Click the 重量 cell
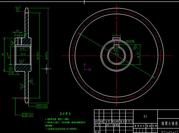The height and width of the screenshot is (133, 179). click(x=149, y=126)
